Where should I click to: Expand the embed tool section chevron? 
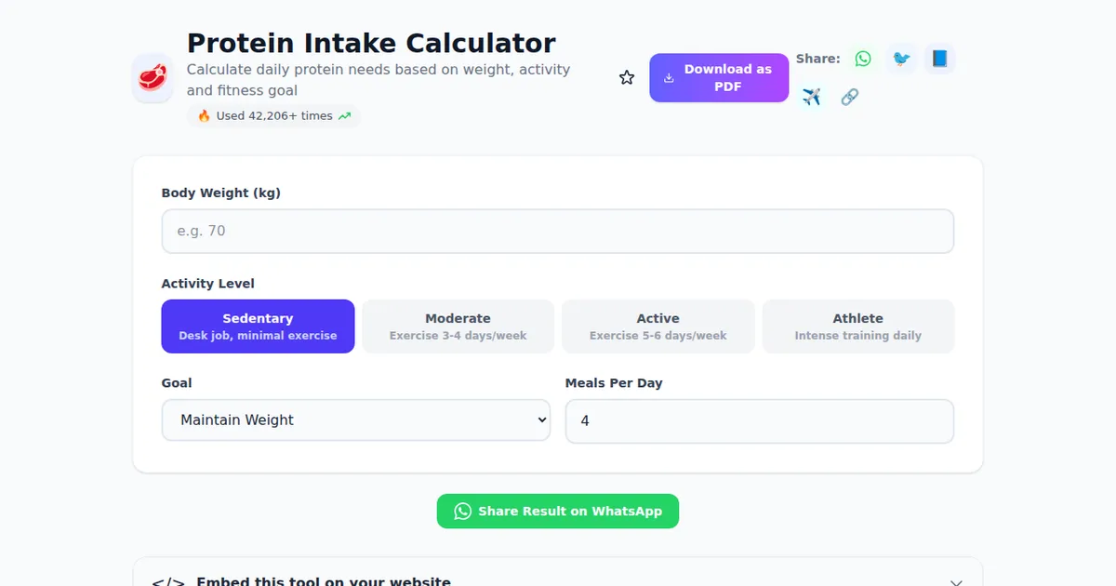(956, 581)
